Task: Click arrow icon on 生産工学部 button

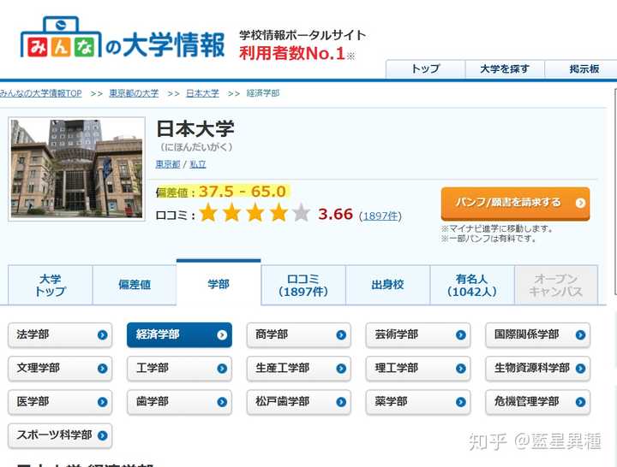Action: coord(341,369)
